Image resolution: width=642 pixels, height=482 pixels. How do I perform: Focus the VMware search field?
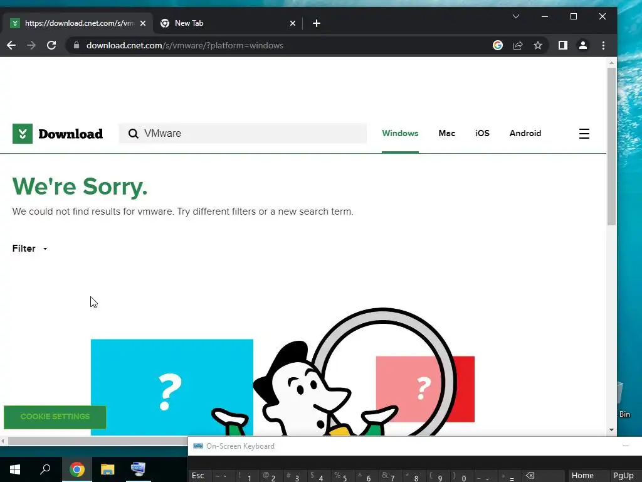point(243,134)
